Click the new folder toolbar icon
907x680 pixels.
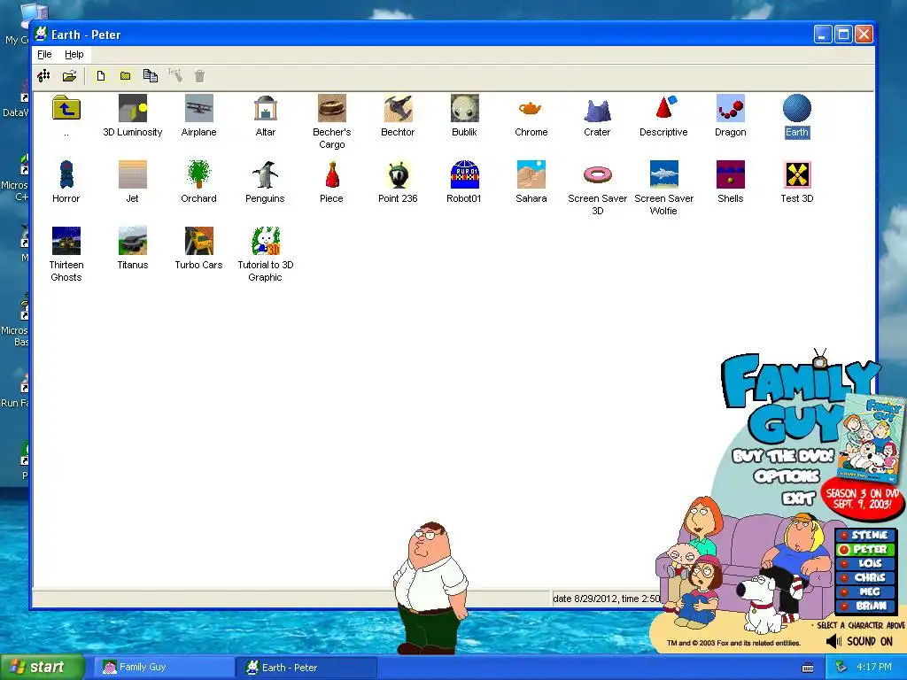tap(126, 76)
